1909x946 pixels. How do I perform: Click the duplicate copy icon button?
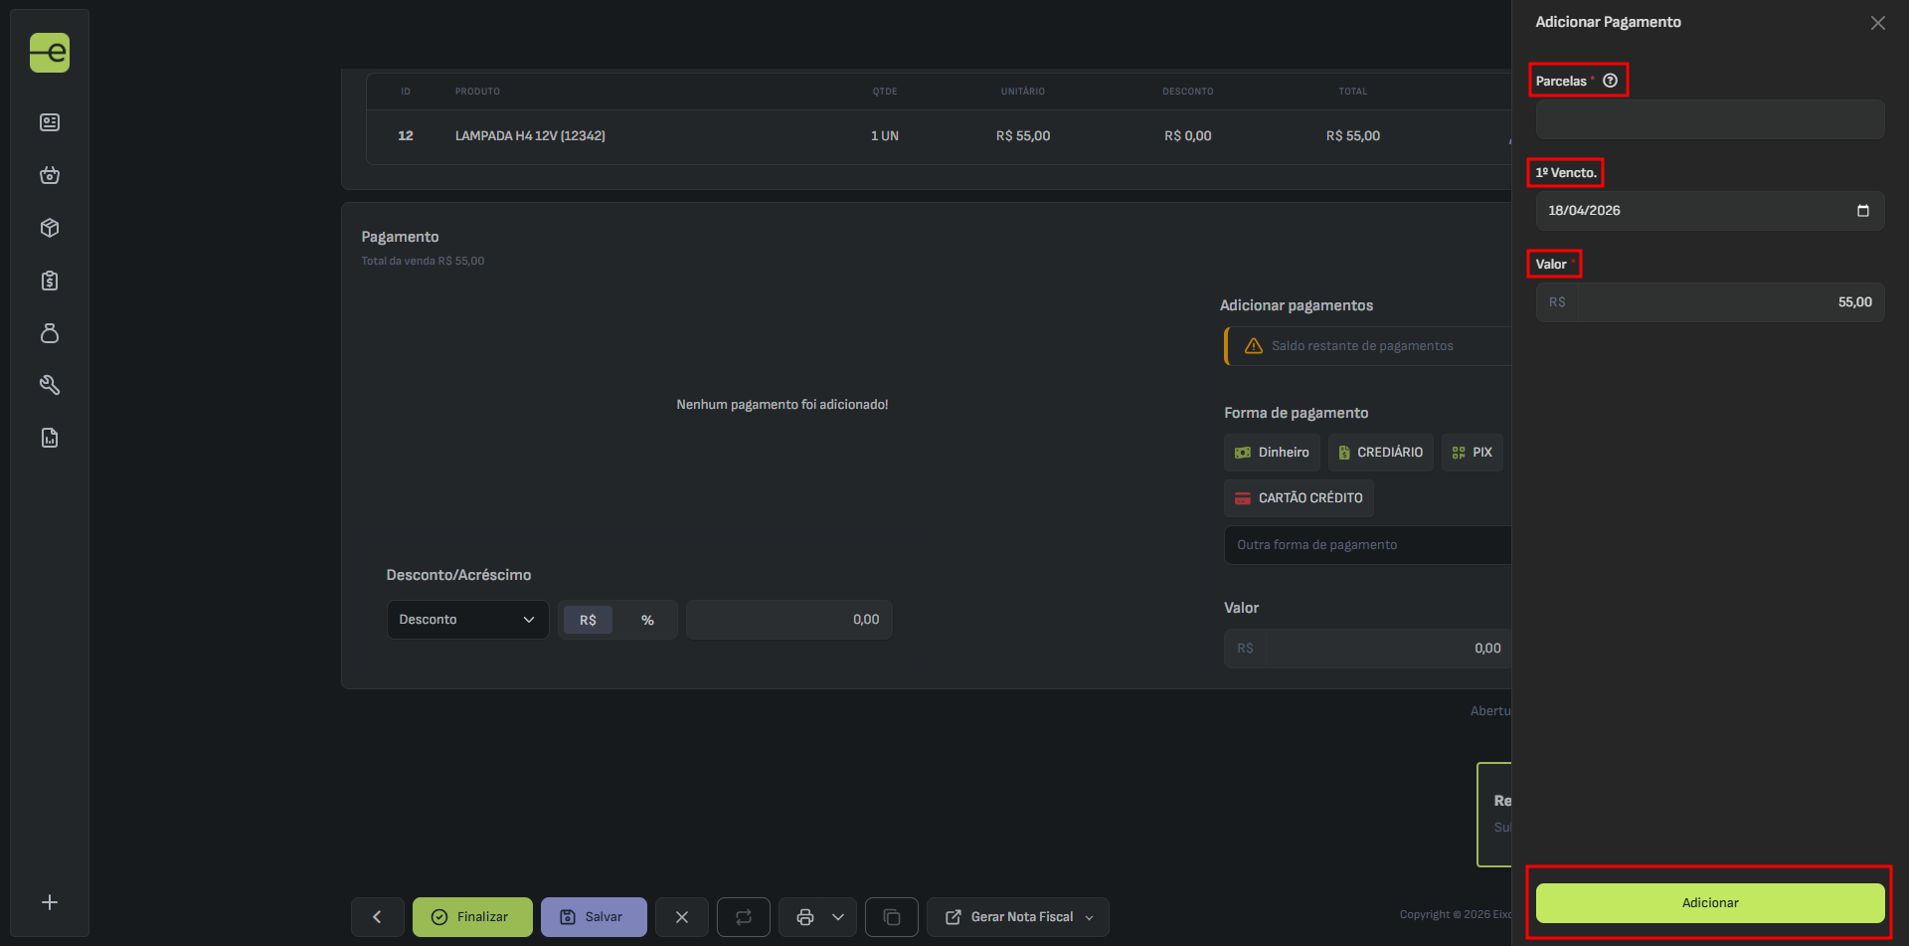tap(891, 917)
